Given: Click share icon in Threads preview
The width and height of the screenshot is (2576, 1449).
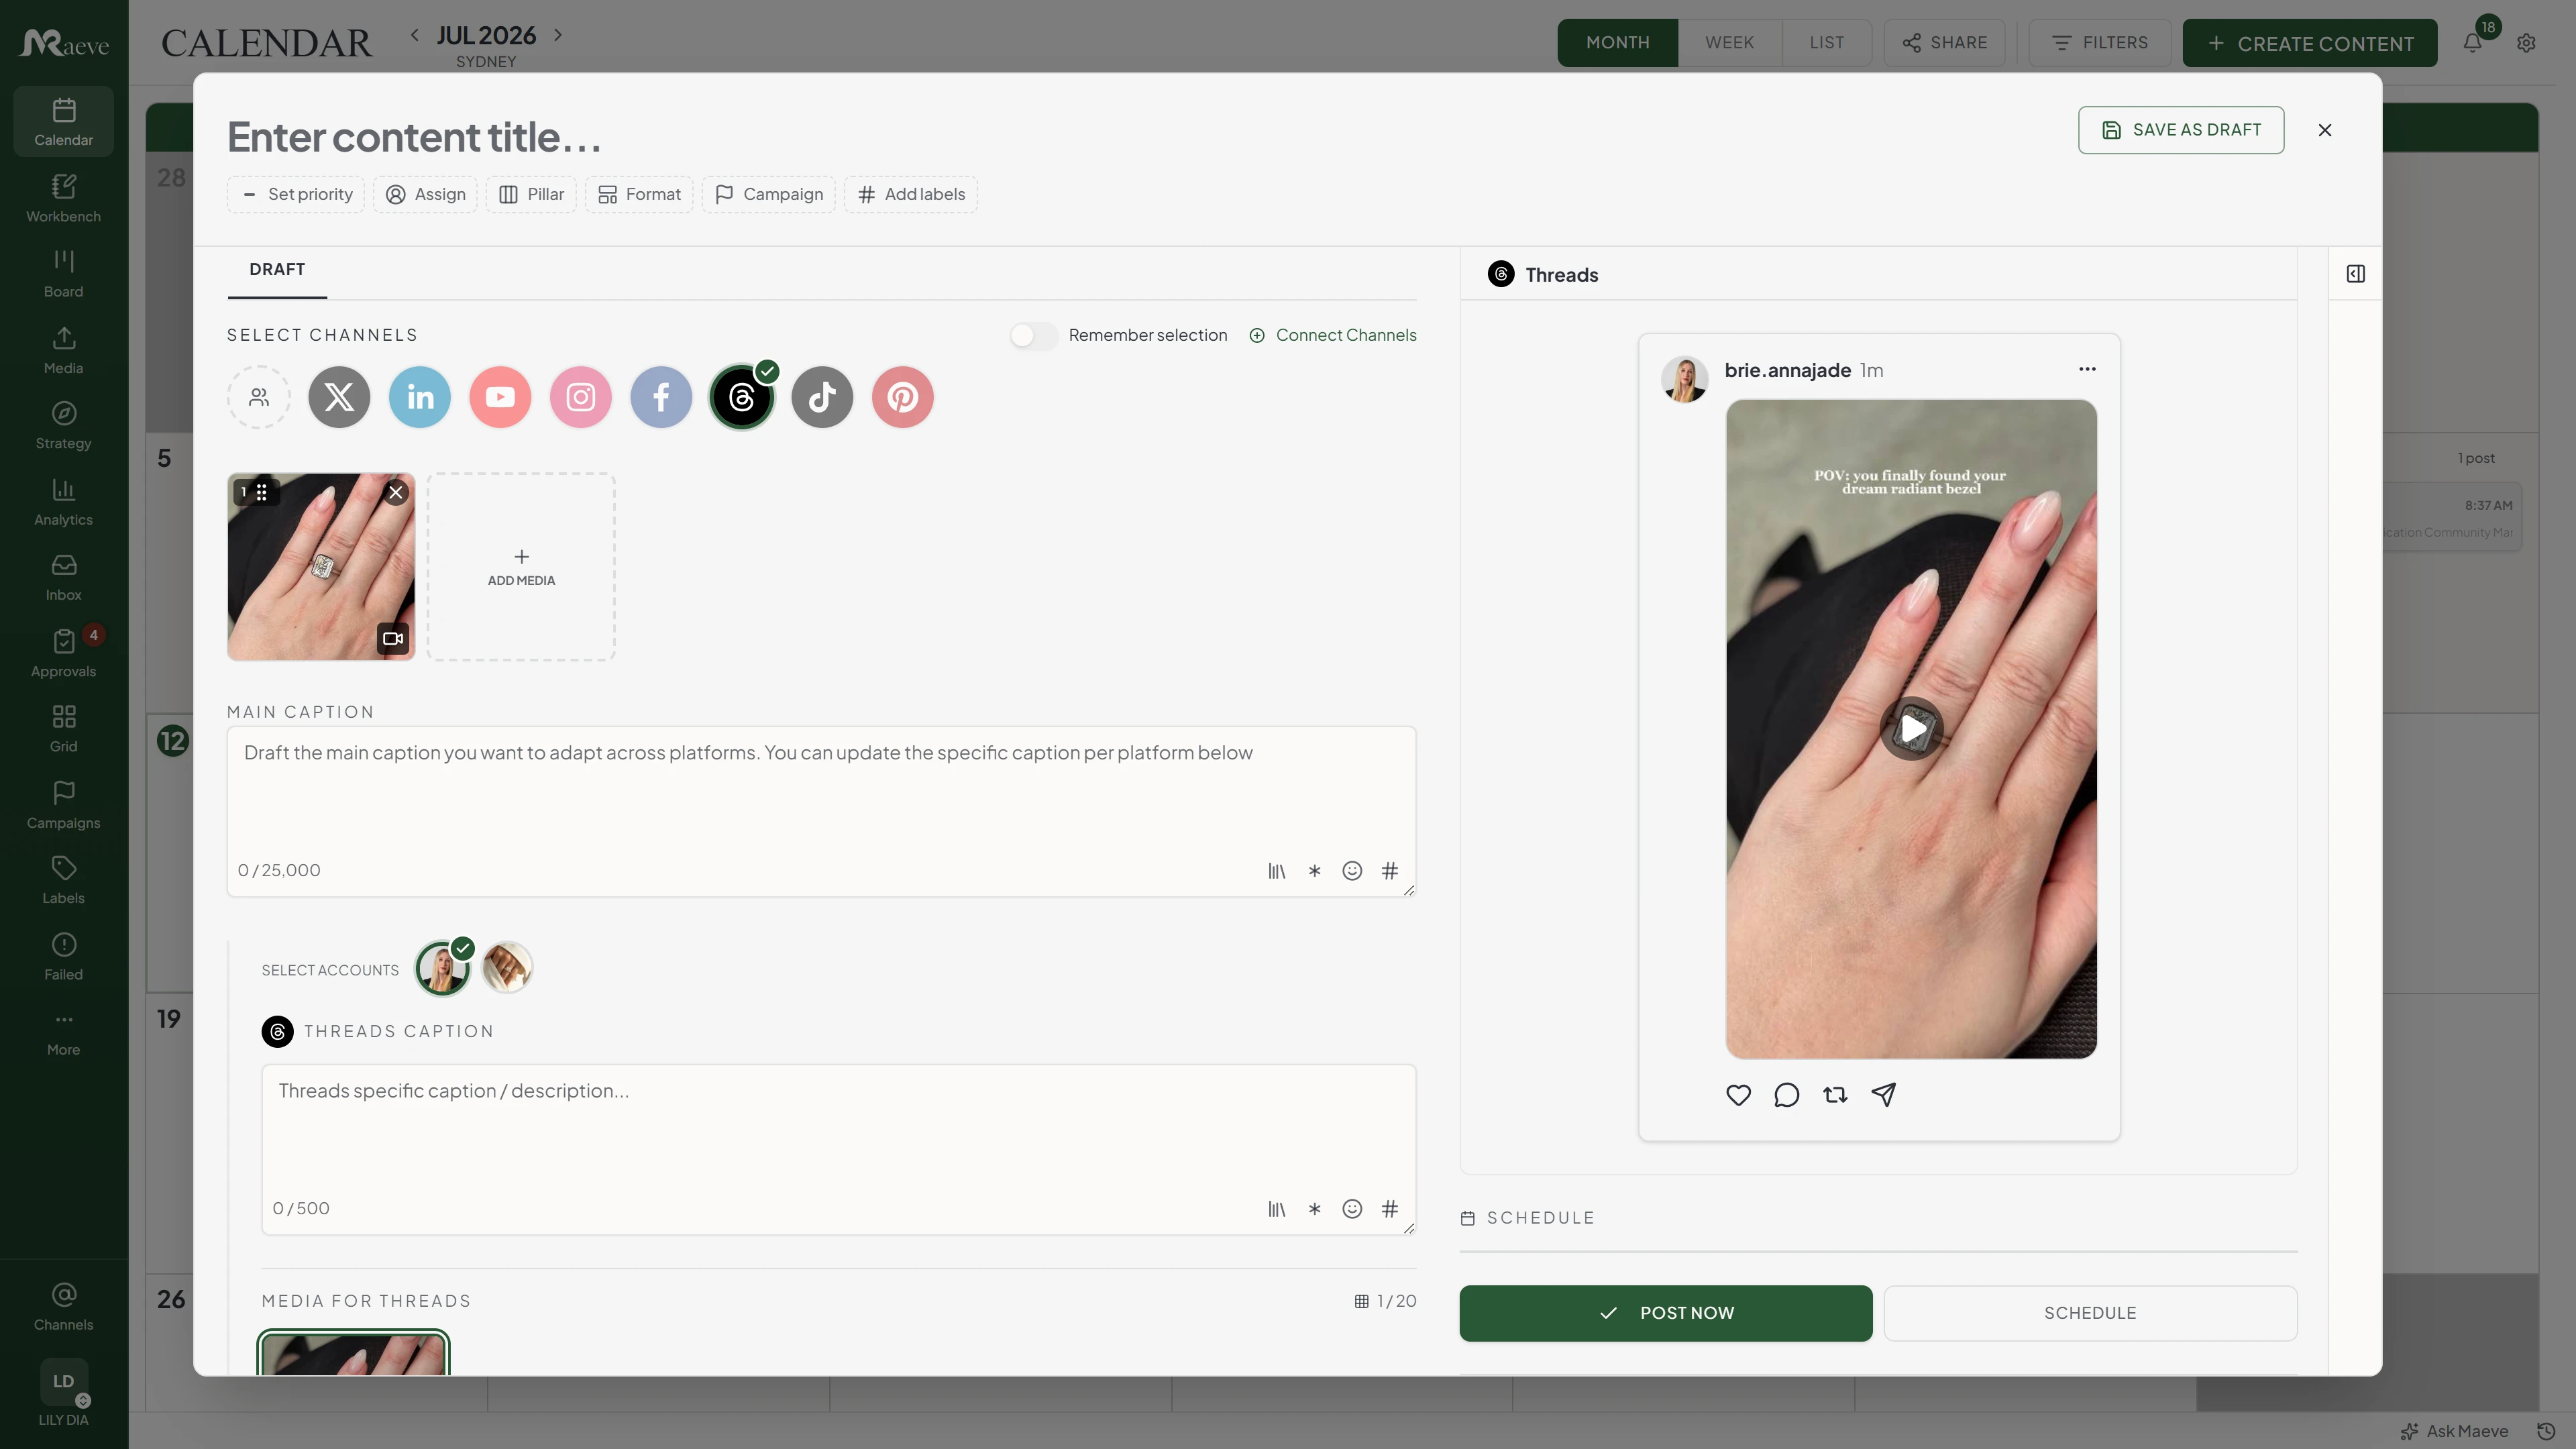Looking at the screenshot, I should click(1884, 1095).
